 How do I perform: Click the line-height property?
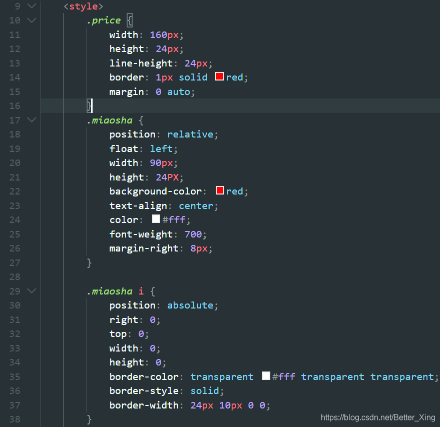pos(141,63)
